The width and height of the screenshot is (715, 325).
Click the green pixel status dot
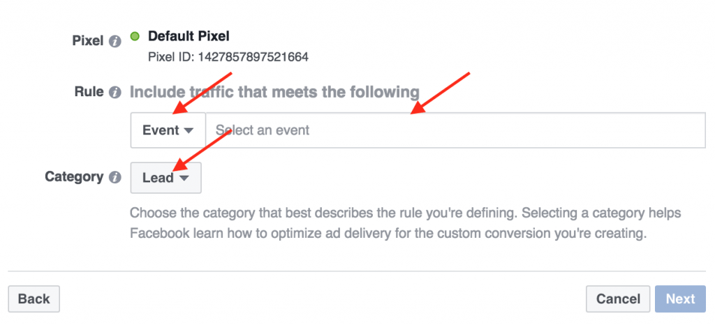click(135, 36)
